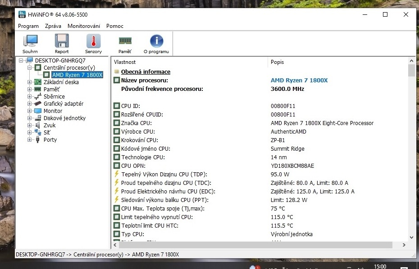Viewport: 419px width, 269px height.
Task: Select the Monitor item in tree
Action: coord(53,111)
